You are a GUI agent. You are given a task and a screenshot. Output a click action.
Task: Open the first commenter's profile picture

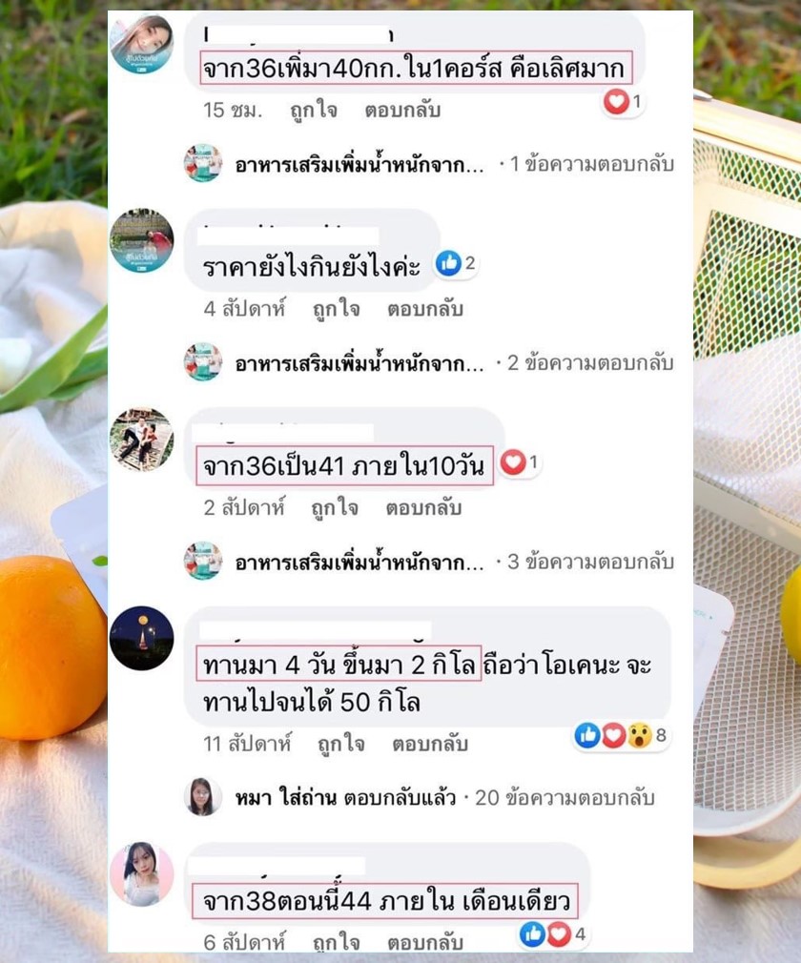(141, 44)
